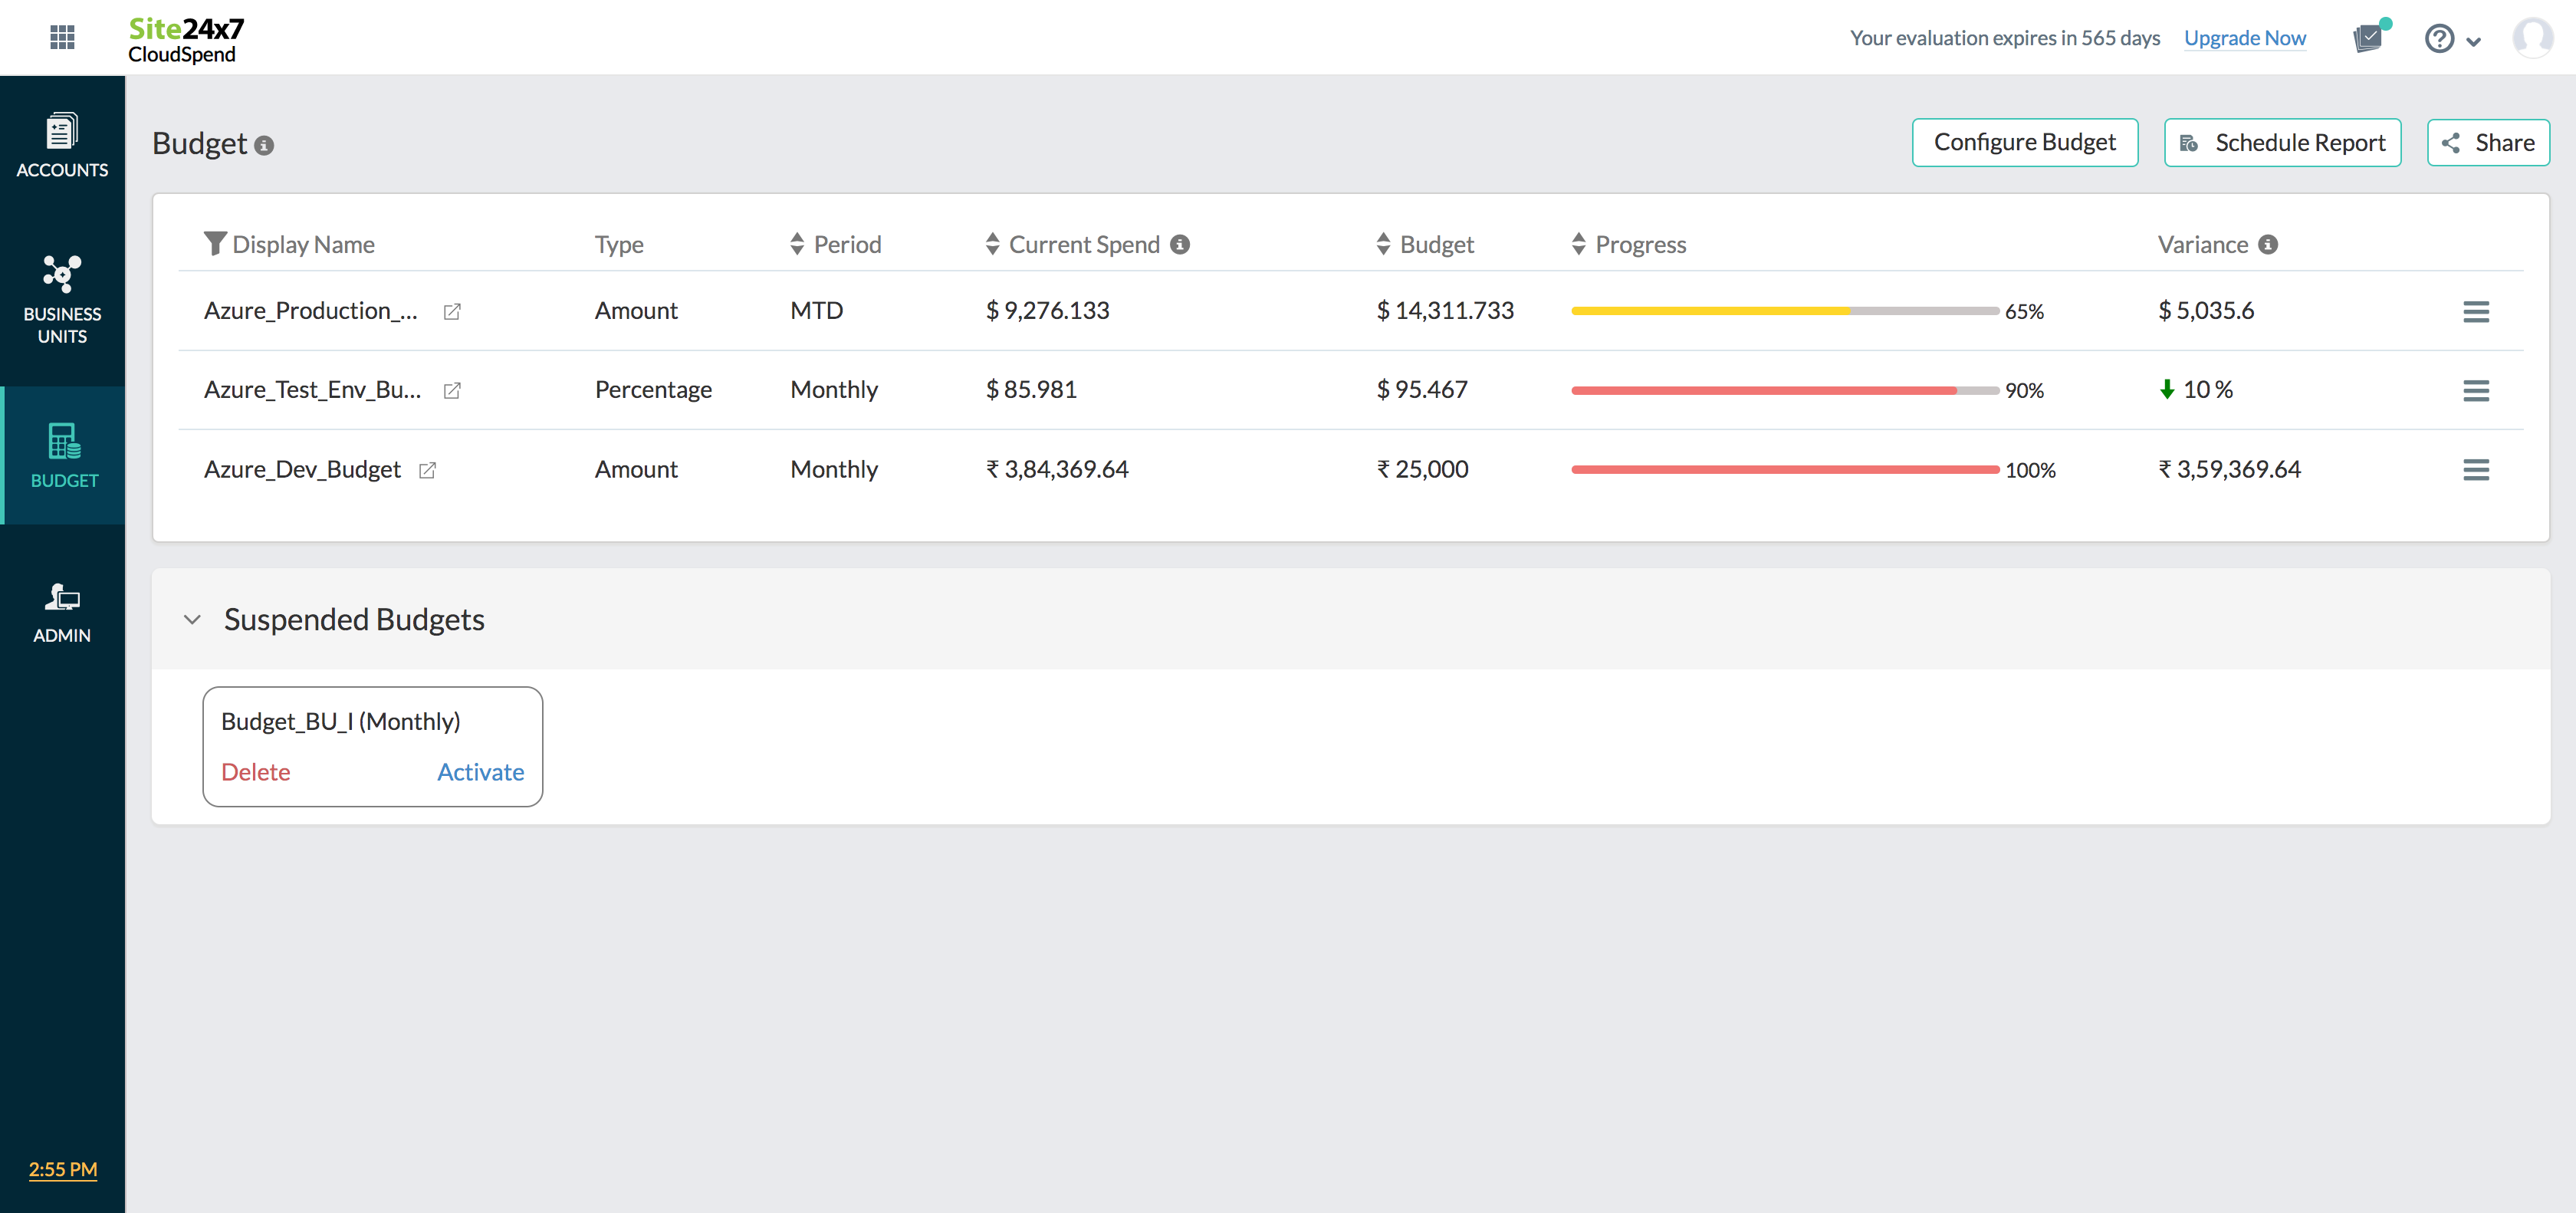Screen dimensions: 2576x1213
Task: Open the user profile avatar menu
Action: coord(2531,38)
